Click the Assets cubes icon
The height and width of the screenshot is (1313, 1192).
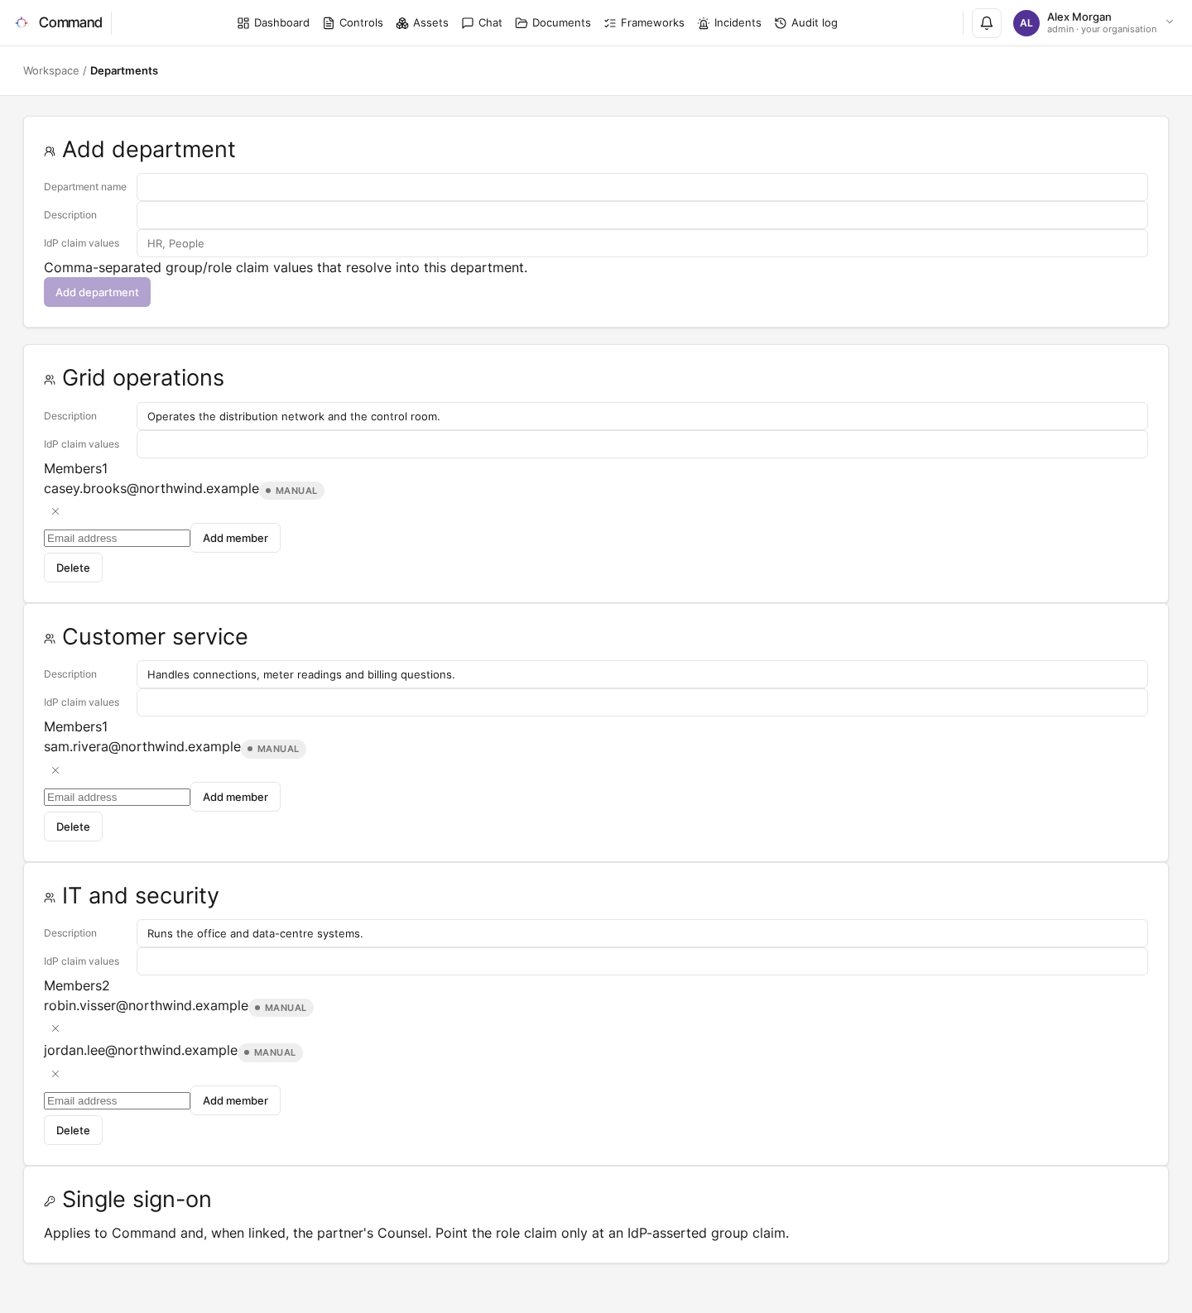pos(402,23)
